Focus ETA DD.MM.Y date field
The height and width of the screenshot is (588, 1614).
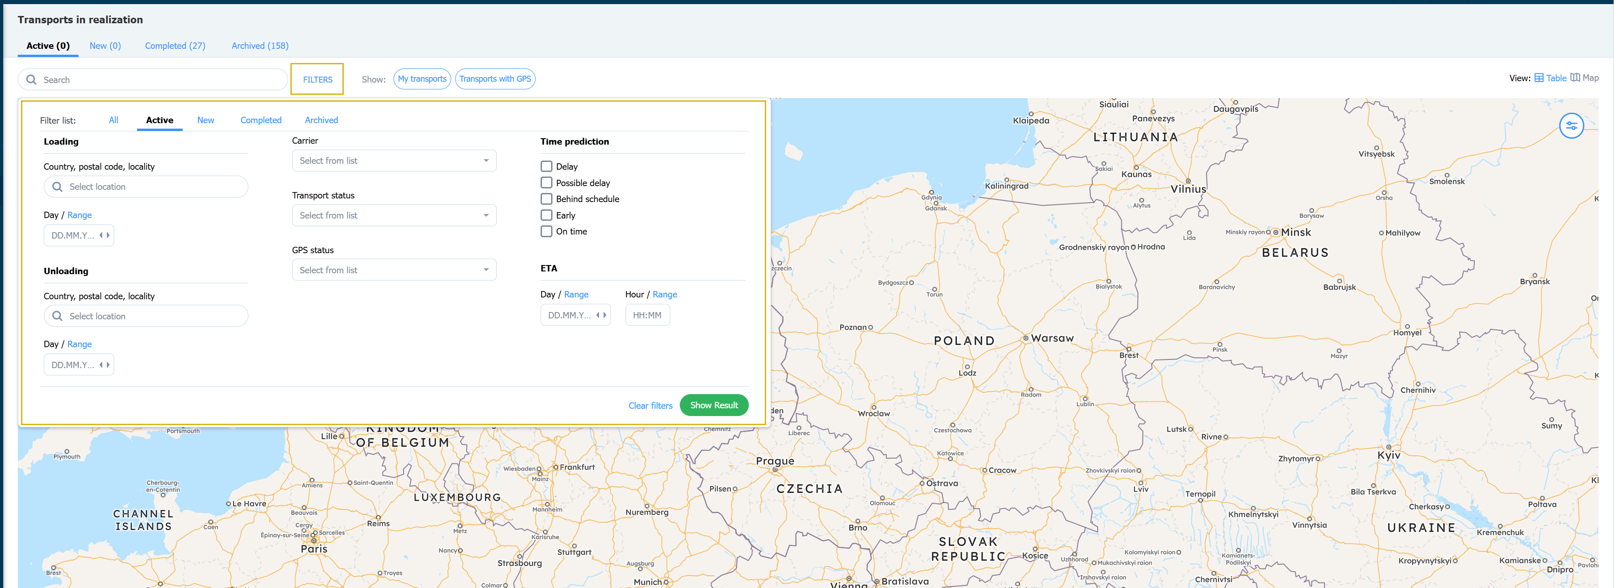575,315
